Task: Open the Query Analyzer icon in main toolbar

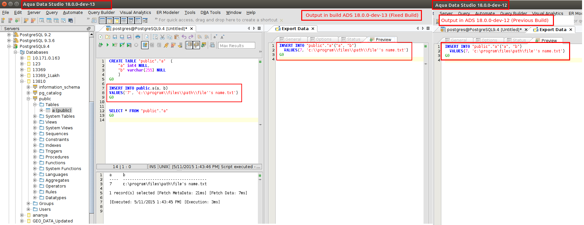Action: [x=42, y=20]
